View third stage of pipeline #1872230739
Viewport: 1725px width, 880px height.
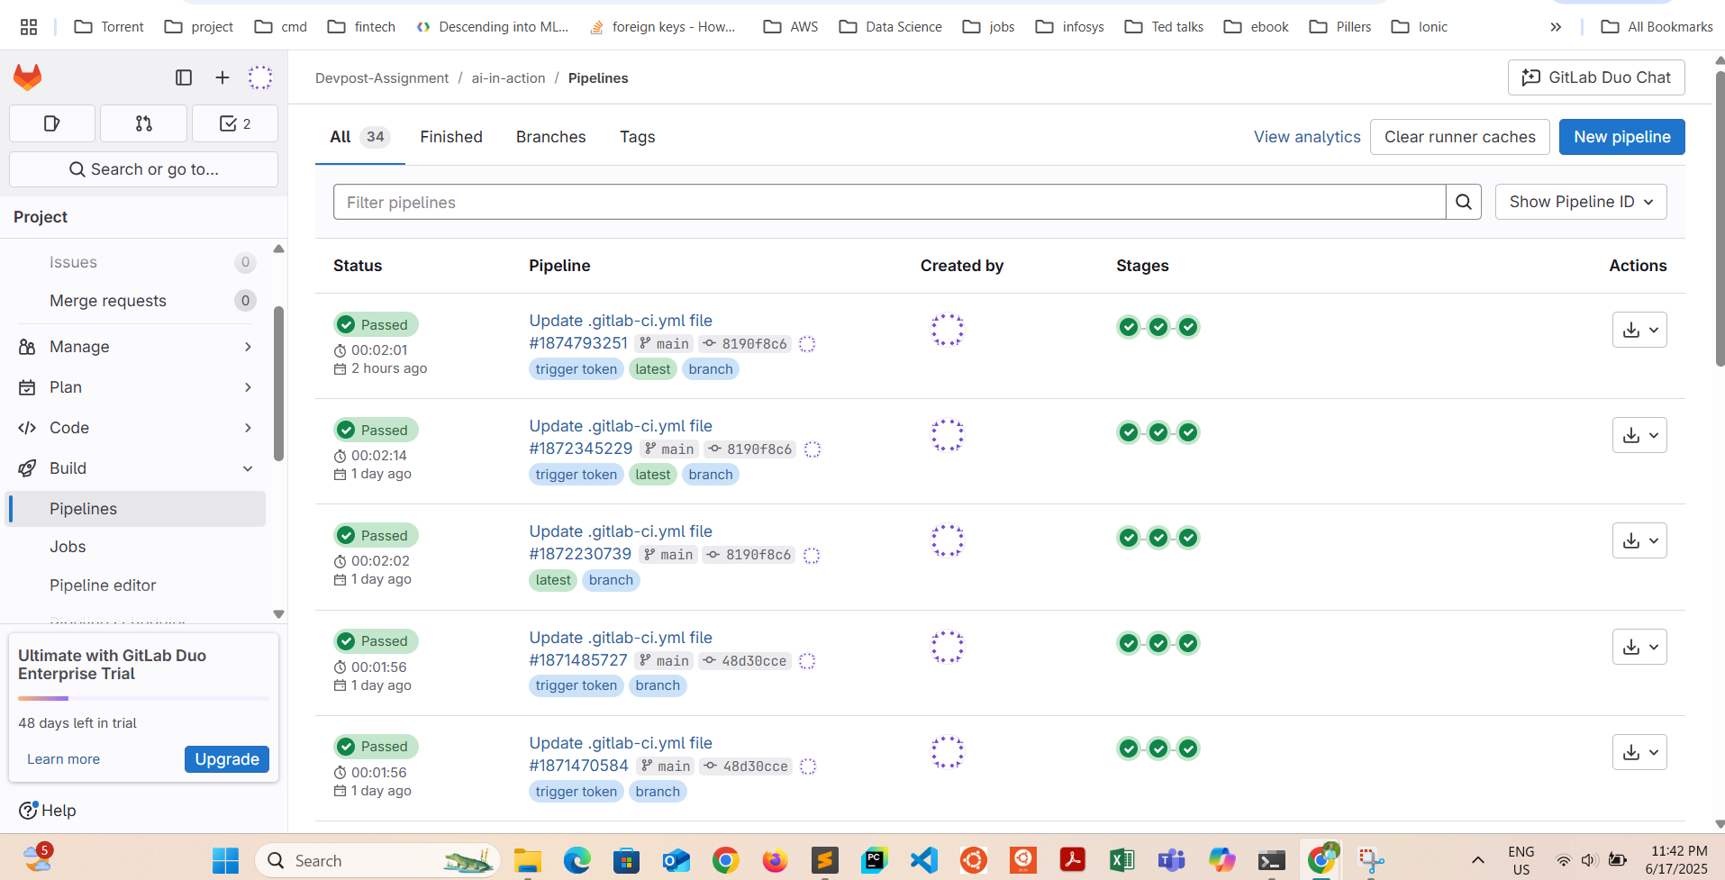pos(1188,538)
